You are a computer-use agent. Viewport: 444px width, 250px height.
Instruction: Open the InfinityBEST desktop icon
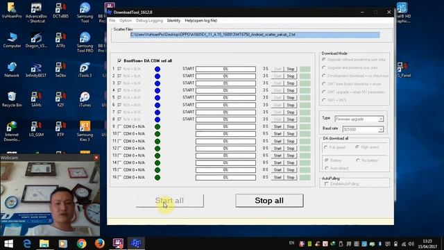[x=36, y=69]
